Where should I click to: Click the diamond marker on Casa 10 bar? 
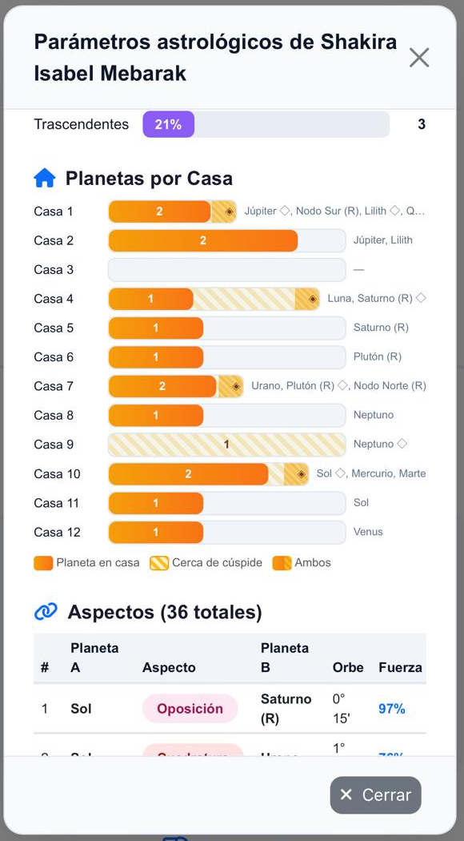tap(301, 474)
